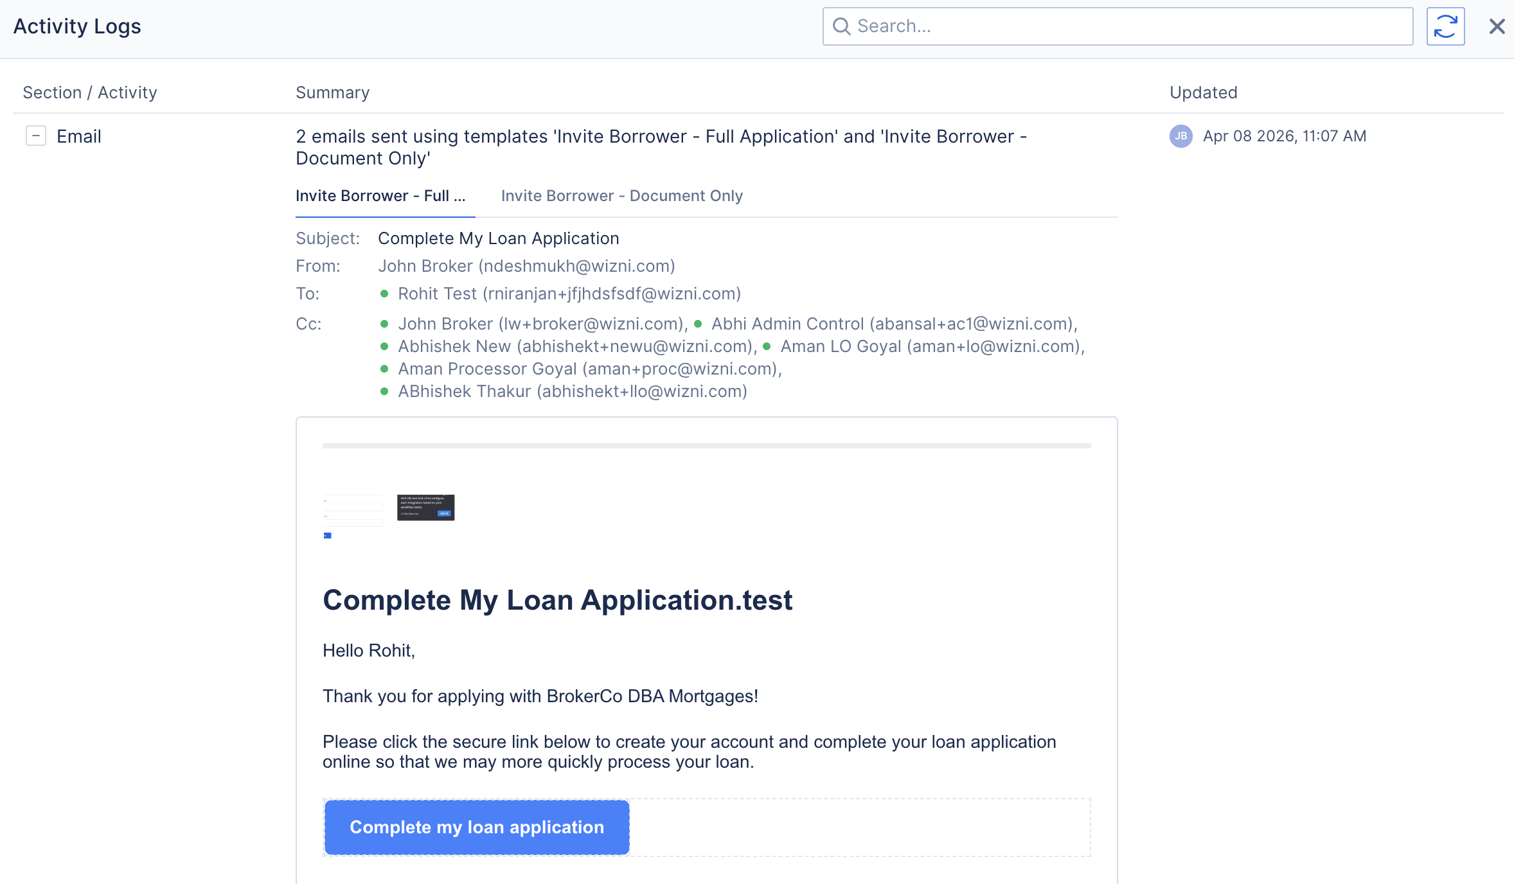Image resolution: width=1514 pixels, height=884 pixels.
Task: Click the JB user avatar
Action: [1180, 136]
